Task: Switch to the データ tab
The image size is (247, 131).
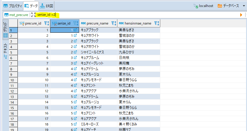Action: pos(31,6)
